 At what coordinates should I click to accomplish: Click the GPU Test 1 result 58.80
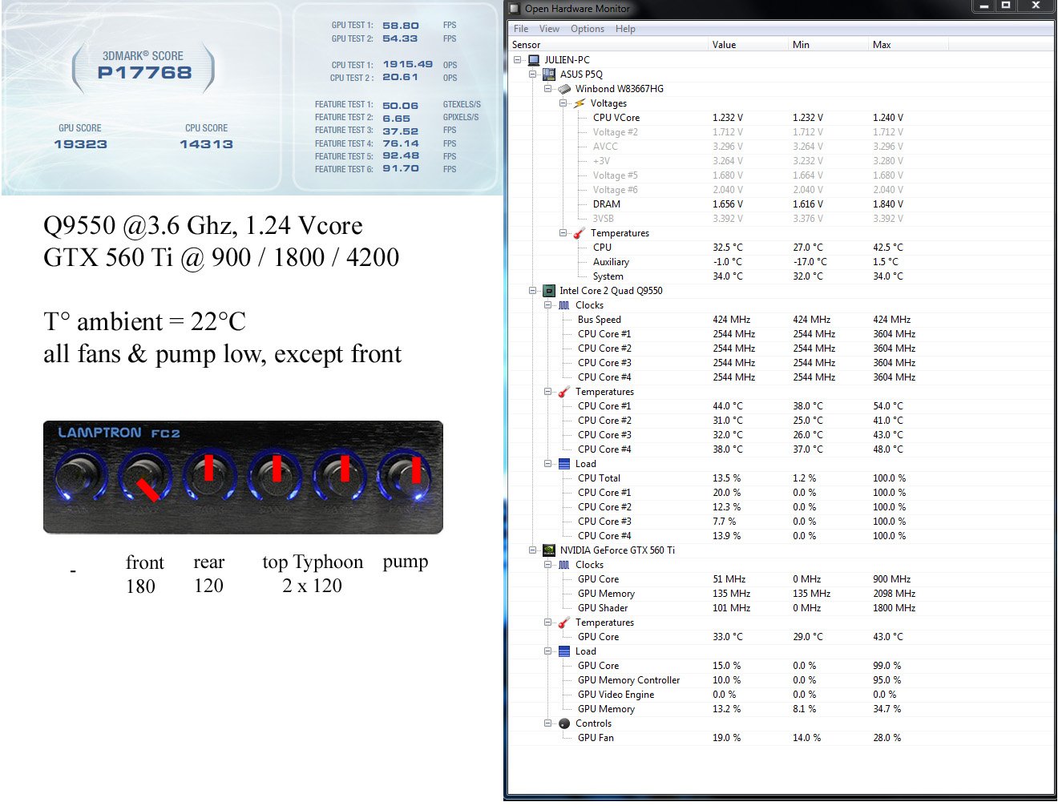point(401,26)
